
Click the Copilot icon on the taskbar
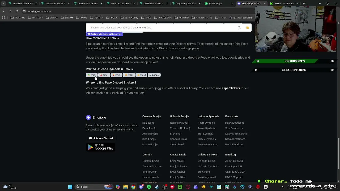(118, 187)
